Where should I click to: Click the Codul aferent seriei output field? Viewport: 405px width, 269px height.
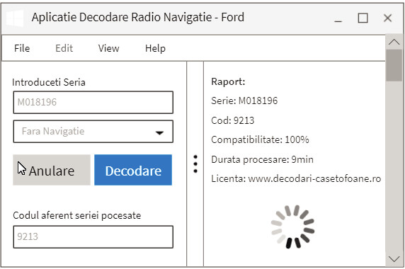click(93, 237)
